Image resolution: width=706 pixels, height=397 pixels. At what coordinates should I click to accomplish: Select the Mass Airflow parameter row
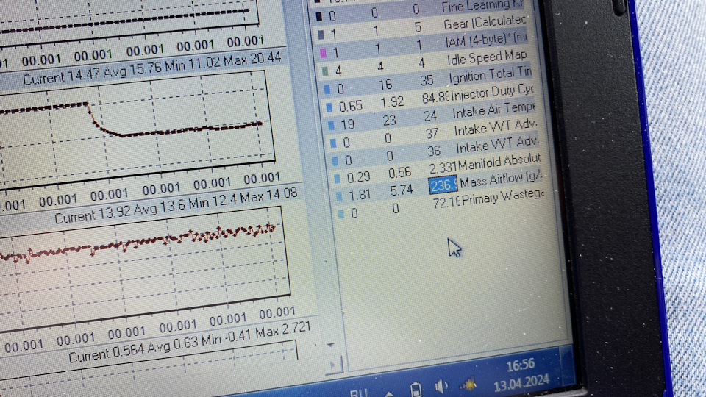[441, 187]
